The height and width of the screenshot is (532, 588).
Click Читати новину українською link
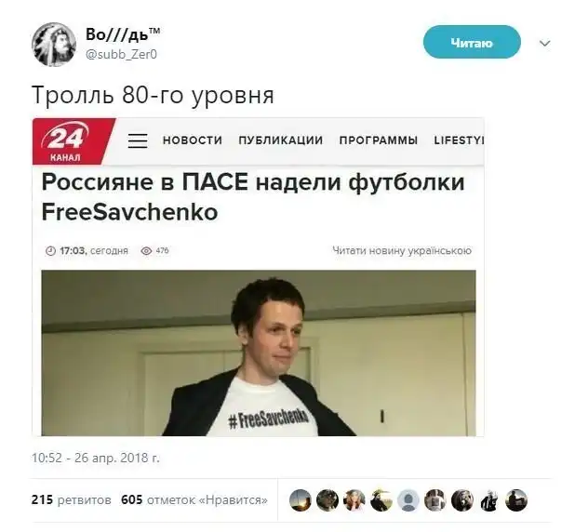point(402,250)
